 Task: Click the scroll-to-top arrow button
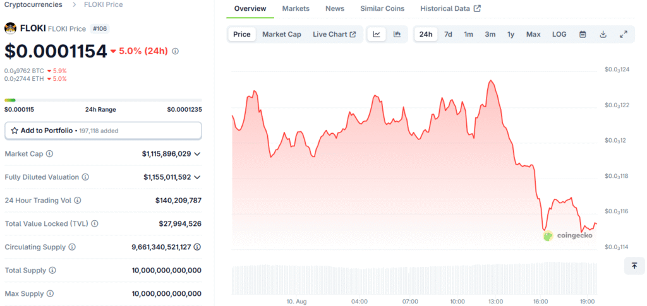point(634,266)
